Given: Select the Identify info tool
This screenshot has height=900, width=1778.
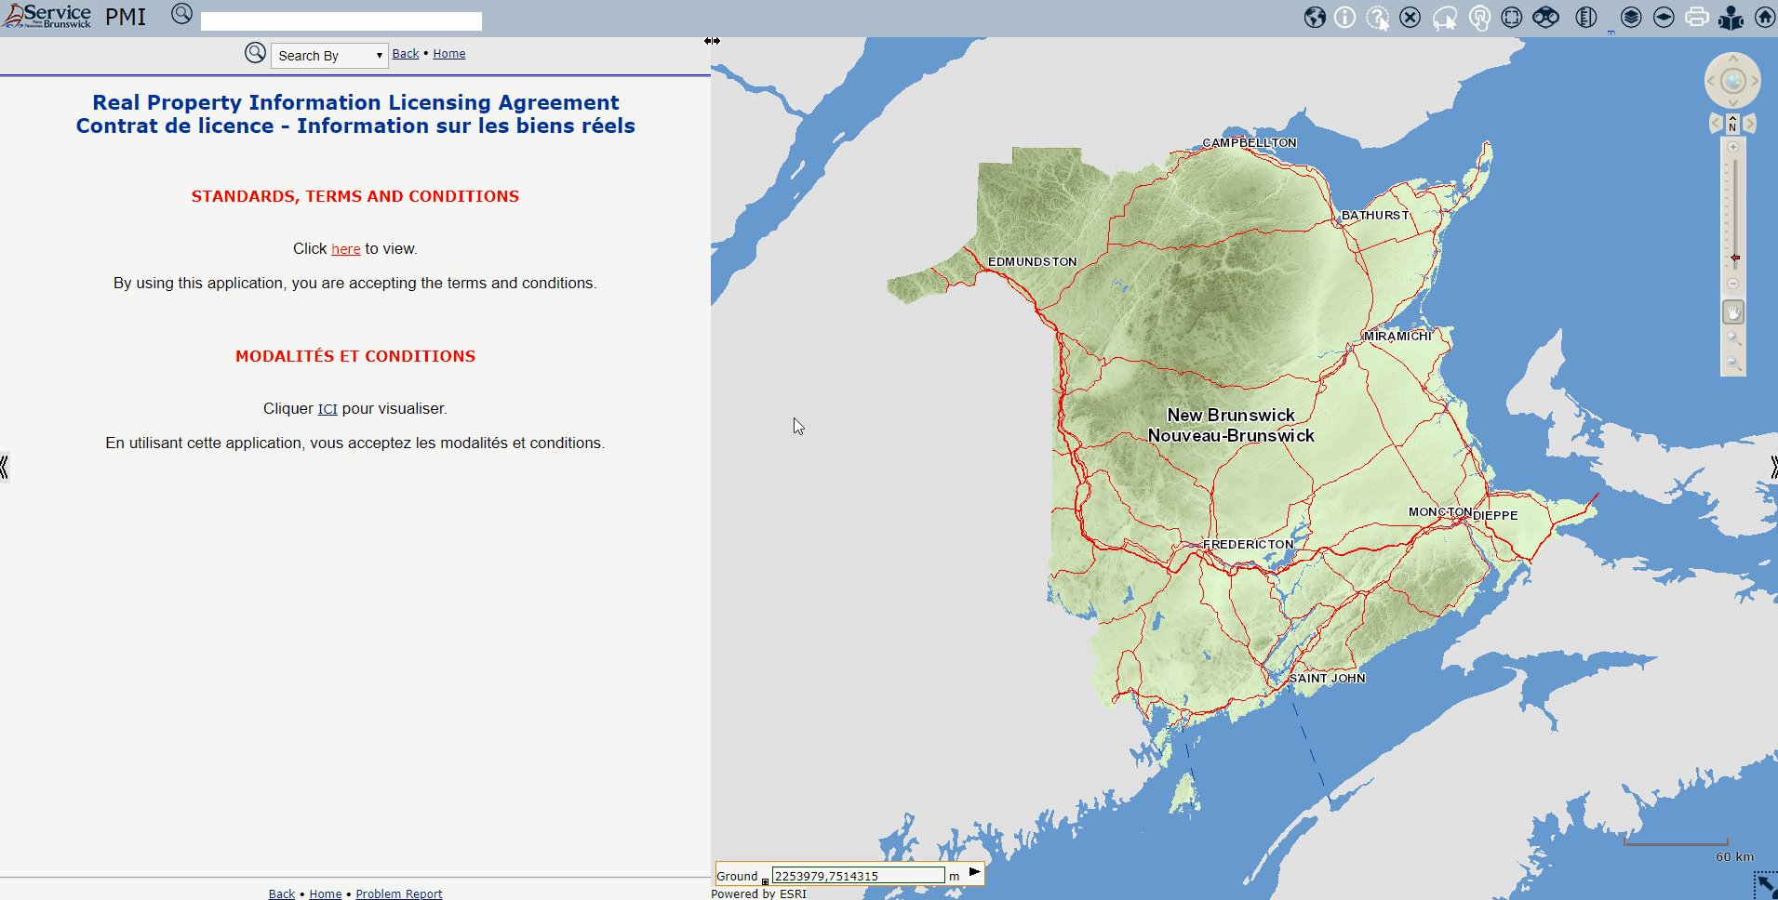Looking at the screenshot, I should click(1344, 17).
